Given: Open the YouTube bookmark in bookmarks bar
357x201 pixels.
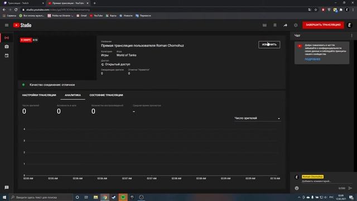Looking at the screenshot, I should [x=96, y=16].
